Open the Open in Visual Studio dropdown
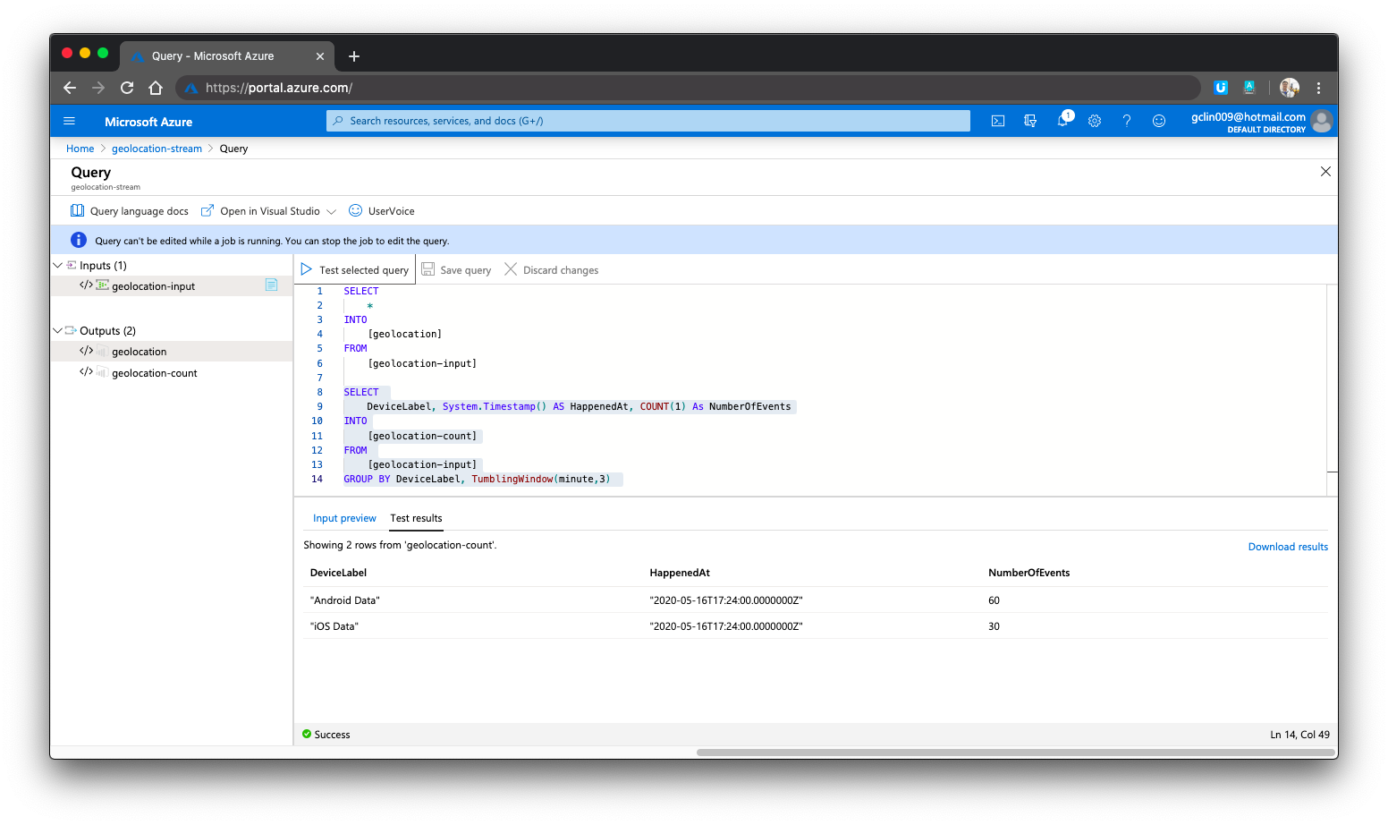 coord(332,210)
